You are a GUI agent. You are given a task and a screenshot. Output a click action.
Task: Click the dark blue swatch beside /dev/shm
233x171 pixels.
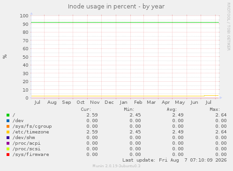click(x=8, y=138)
